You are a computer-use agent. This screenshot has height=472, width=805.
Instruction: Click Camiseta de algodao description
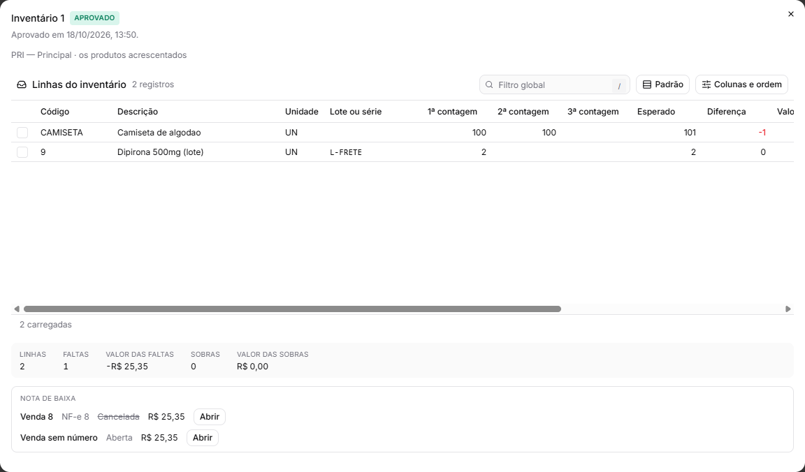(x=159, y=133)
